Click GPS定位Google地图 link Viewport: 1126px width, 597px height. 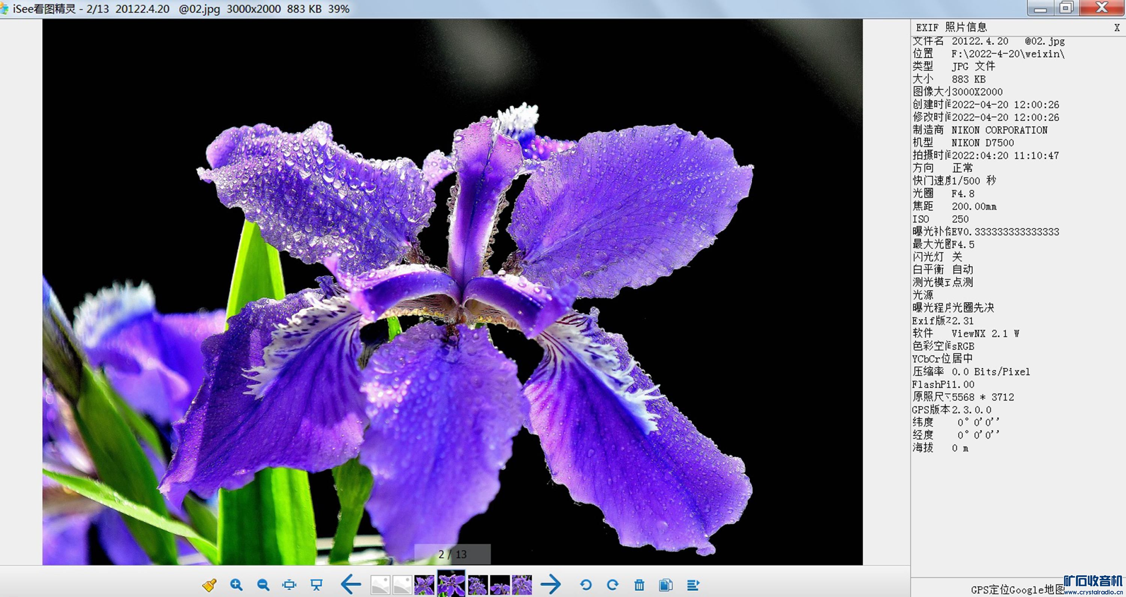[1018, 589]
